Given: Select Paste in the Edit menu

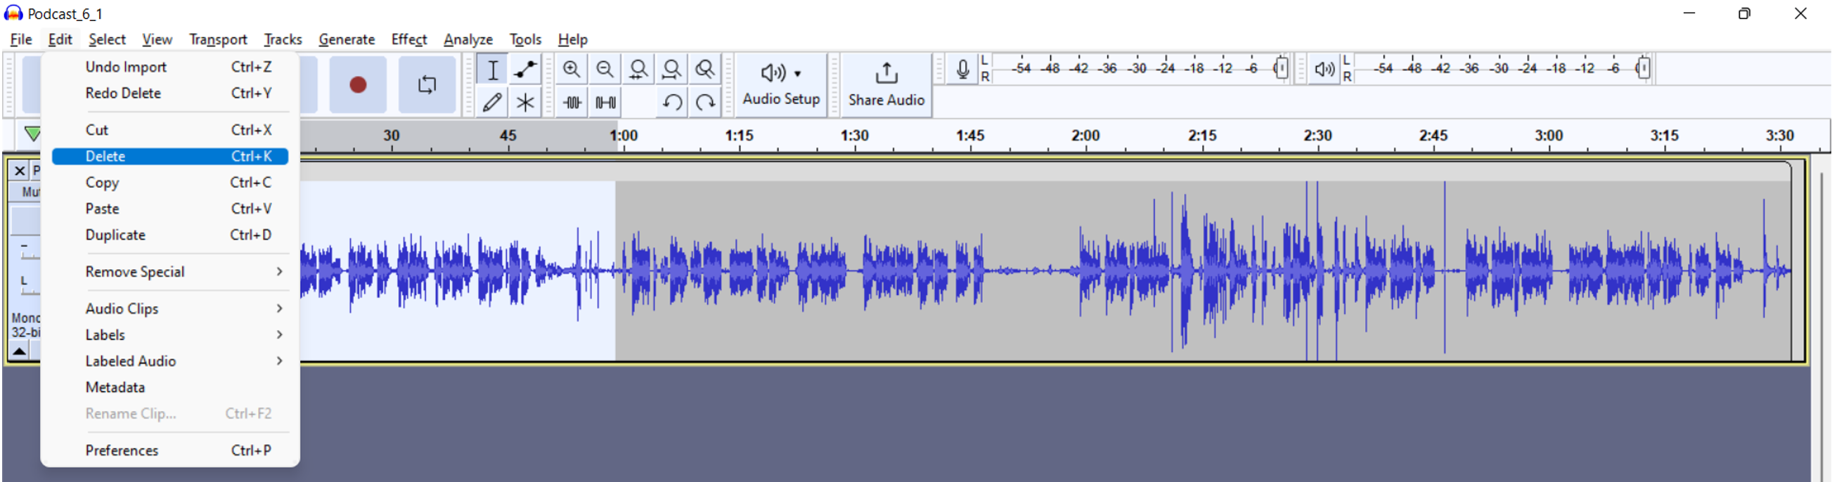Looking at the screenshot, I should coord(170,209).
